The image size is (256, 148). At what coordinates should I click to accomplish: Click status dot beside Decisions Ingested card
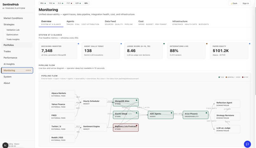click(x=78, y=44)
